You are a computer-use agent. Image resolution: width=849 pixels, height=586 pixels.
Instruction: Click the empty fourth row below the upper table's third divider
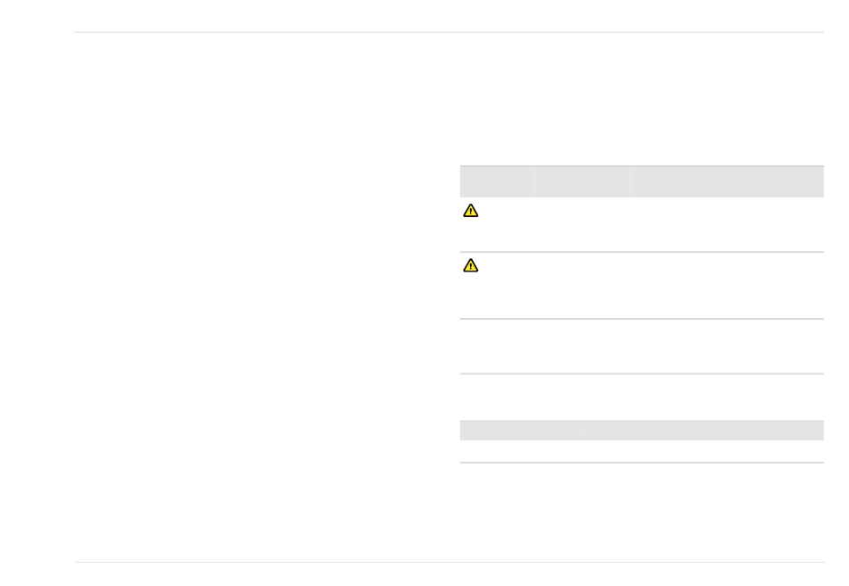point(643,397)
